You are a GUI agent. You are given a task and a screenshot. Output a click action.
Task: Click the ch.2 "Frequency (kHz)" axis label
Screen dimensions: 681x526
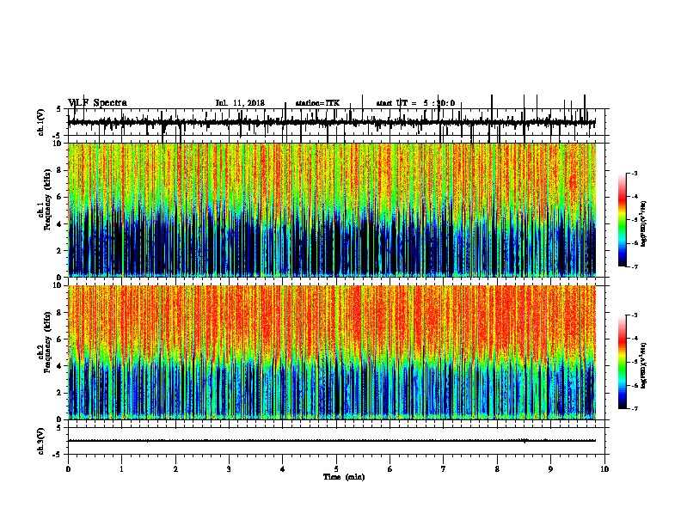point(47,342)
